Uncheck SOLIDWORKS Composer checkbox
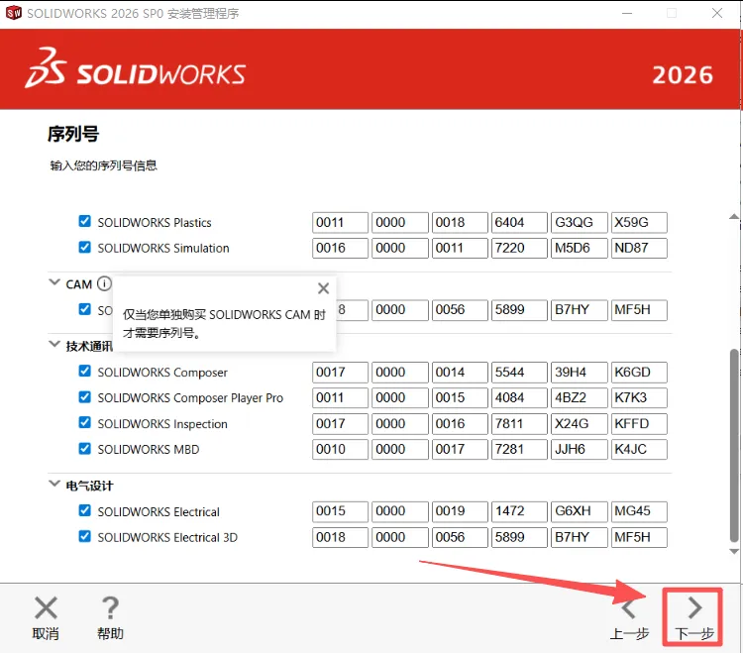Screen dimensions: 743x653 point(85,371)
